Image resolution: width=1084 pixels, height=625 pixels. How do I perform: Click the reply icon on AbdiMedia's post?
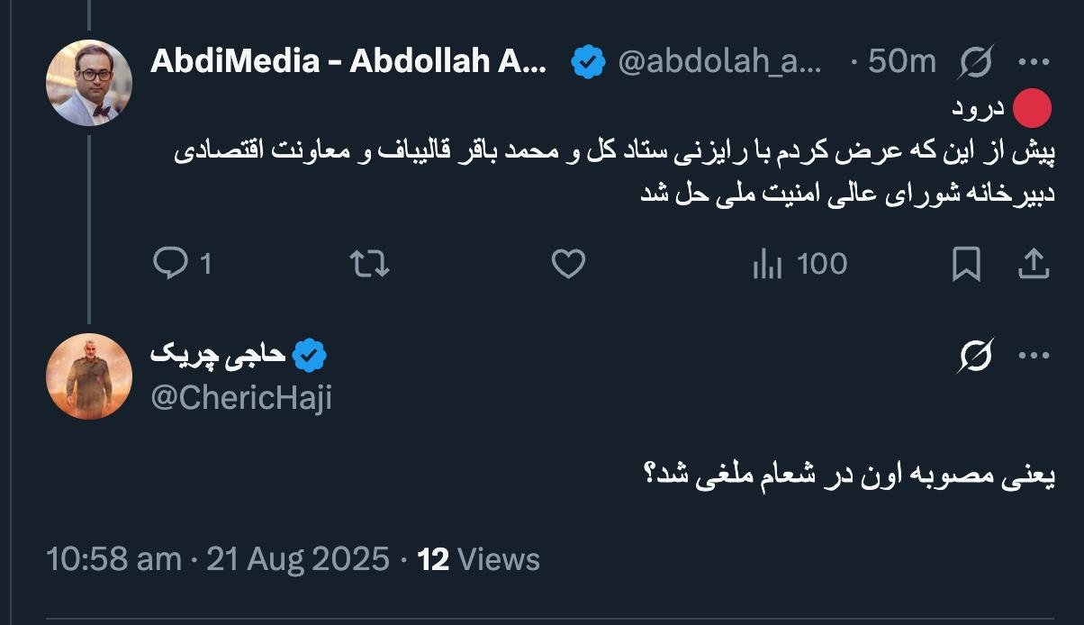pyautogui.click(x=169, y=264)
